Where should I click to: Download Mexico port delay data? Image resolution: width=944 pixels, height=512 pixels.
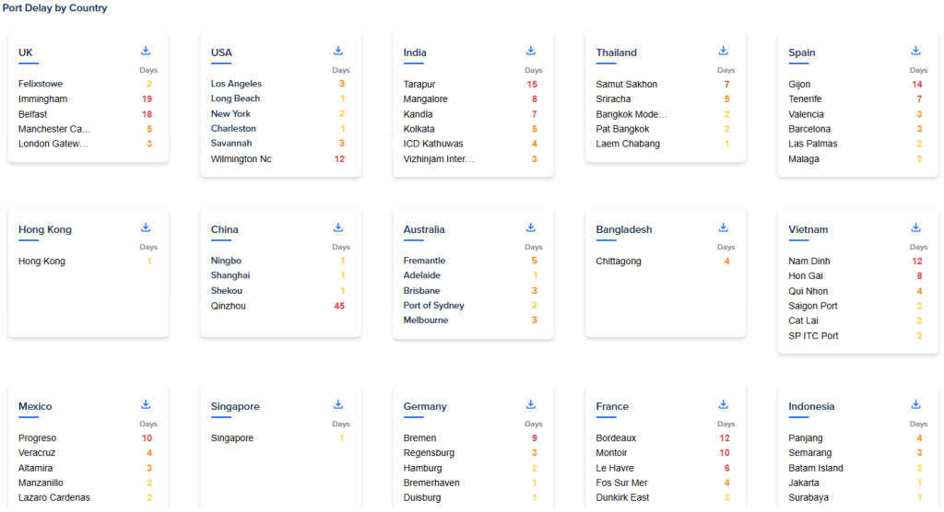click(x=146, y=404)
